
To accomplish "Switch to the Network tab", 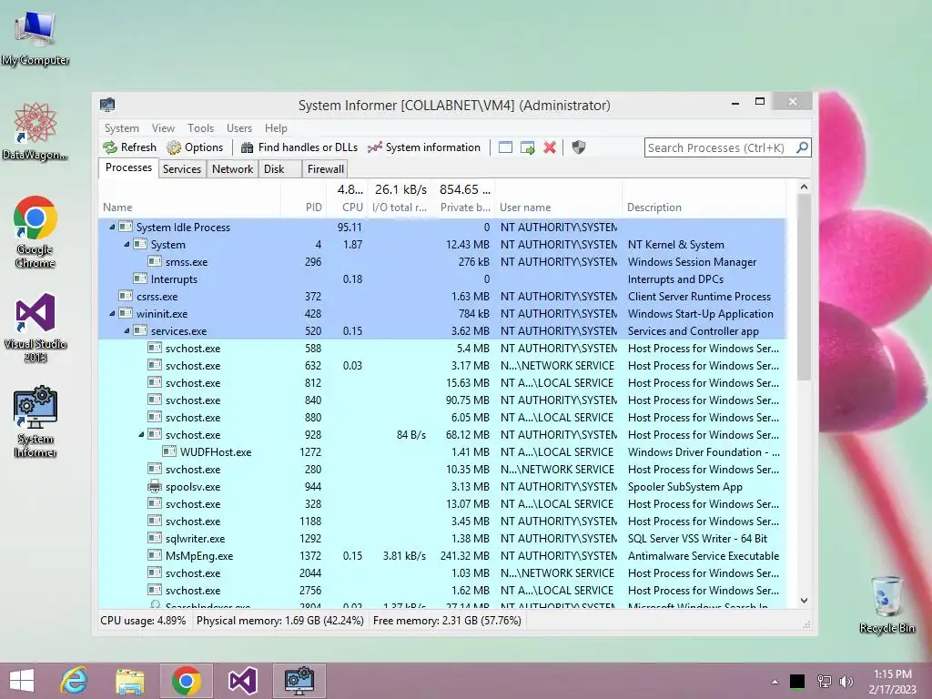I will point(232,168).
